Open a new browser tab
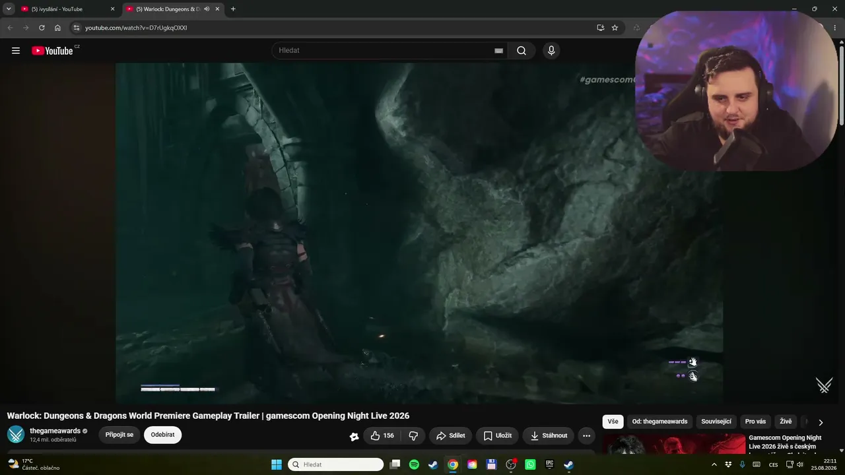 (233, 9)
